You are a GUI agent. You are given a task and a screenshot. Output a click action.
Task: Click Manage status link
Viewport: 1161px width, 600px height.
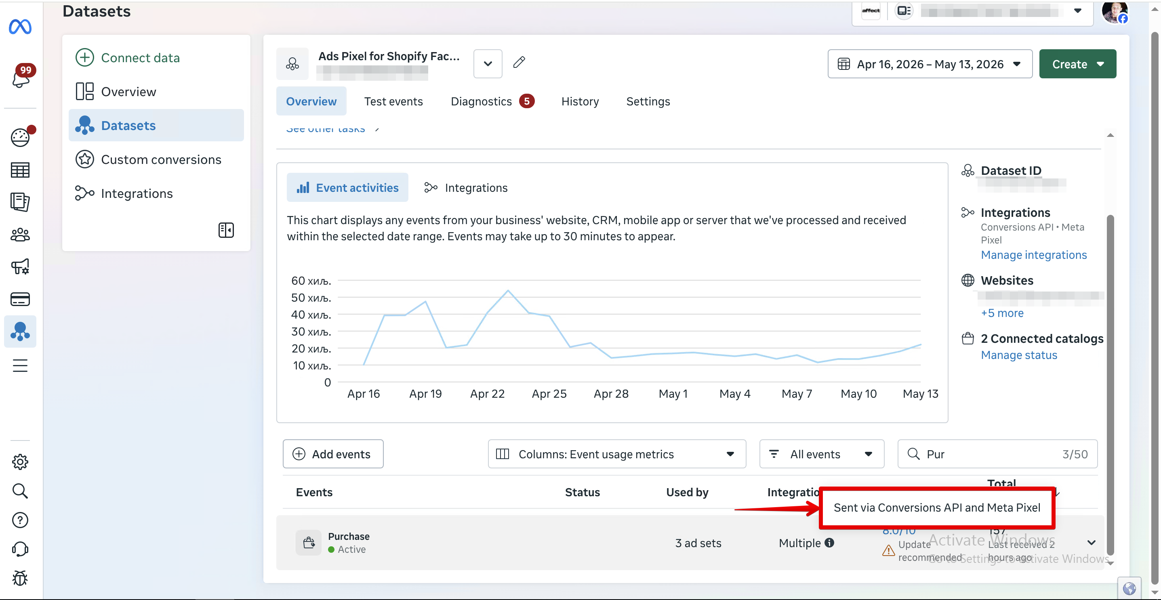[x=1018, y=355]
